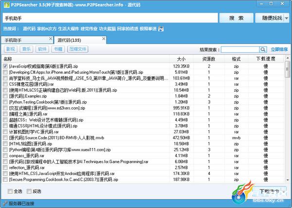Close the 手机助手 tab

click(x=51, y=39)
